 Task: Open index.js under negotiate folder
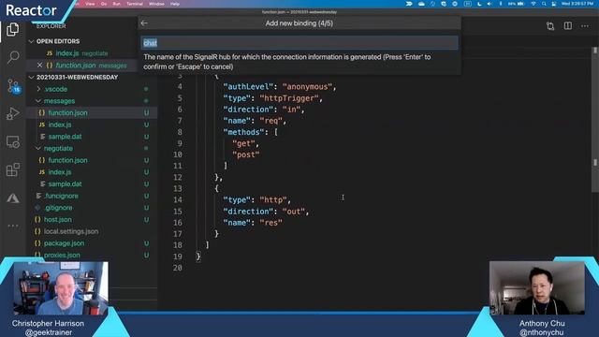(60, 172)
